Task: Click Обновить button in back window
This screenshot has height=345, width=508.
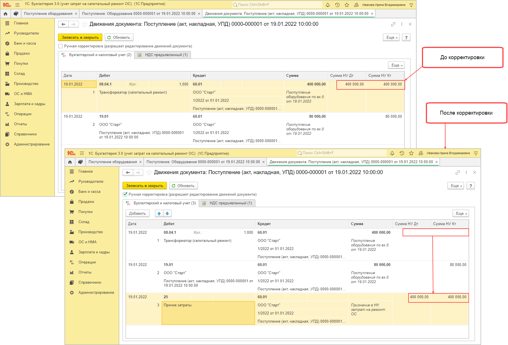Action: click(x=119, y=38)
